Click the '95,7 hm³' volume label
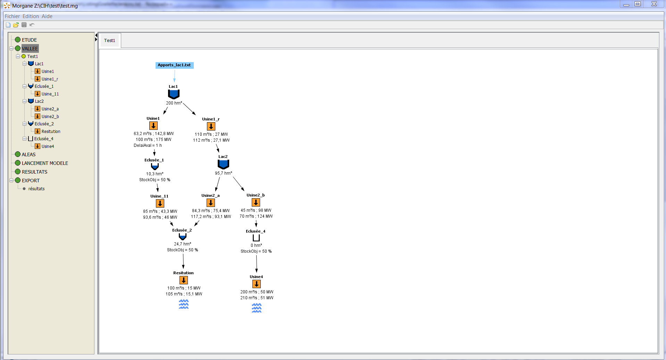This screenshot has height=360, width=666. coord(224,173)
